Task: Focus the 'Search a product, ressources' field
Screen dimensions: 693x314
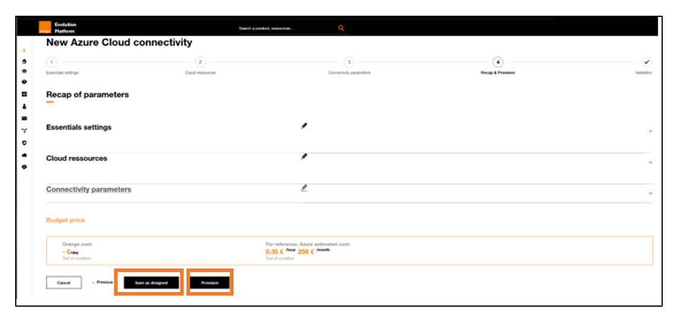Action: 287,28
